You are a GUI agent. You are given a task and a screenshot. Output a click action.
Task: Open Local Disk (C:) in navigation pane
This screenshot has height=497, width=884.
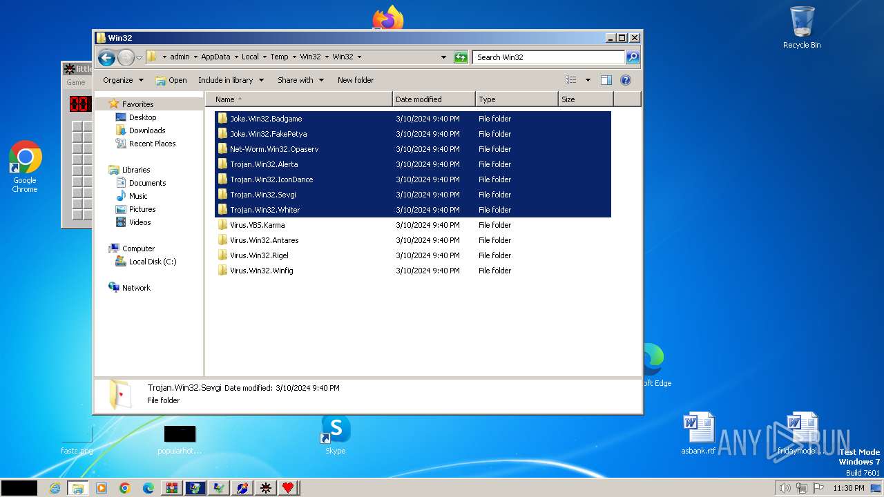[153, 262]
